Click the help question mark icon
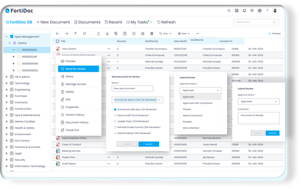The image size is (301, 189). (x=267, y=11)
